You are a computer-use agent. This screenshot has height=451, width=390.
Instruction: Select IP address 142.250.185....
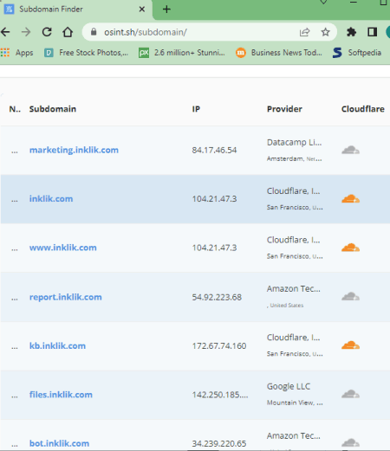220,395
